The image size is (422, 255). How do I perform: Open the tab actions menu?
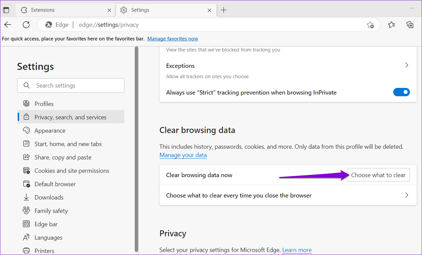pos(6,10)
